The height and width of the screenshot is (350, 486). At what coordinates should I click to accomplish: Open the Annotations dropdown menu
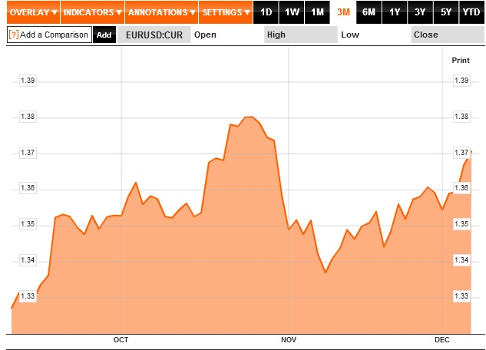pyautogui.click(x=161, y=12)
